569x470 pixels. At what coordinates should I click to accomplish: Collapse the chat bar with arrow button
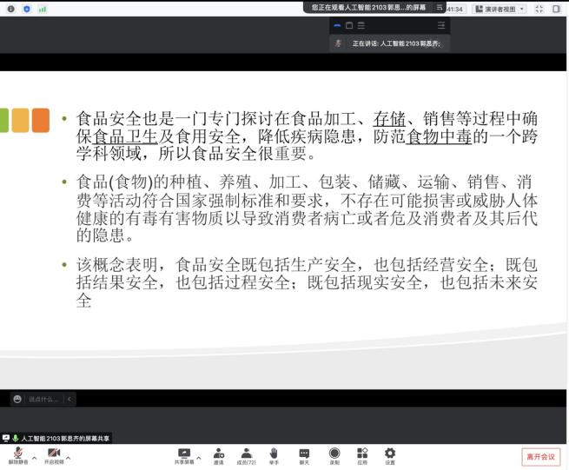pos(69,399)
